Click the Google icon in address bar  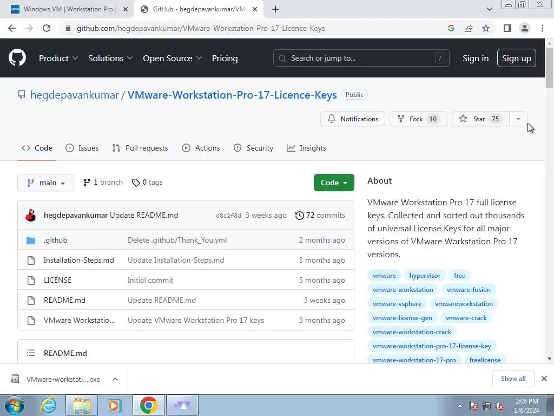point(451,28)
